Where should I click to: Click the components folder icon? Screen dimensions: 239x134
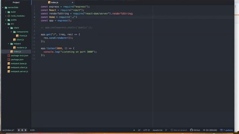coord(15,32)
